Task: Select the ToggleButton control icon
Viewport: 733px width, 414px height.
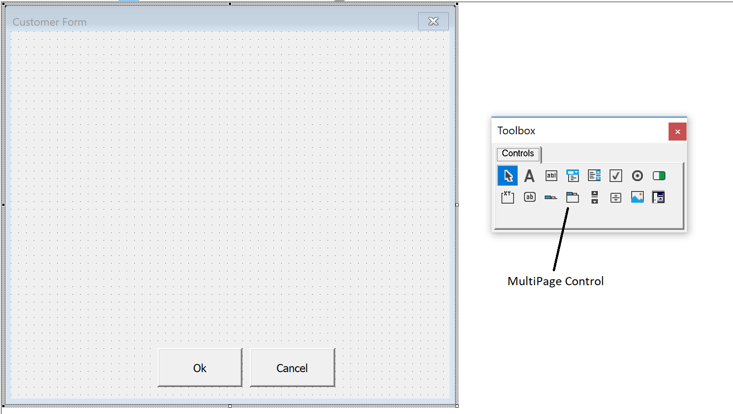Action: point(659,176)
